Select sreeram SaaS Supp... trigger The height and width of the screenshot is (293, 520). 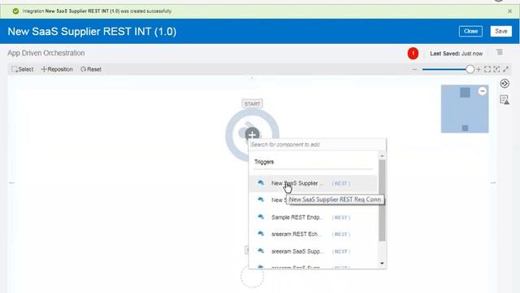[313, 251]
